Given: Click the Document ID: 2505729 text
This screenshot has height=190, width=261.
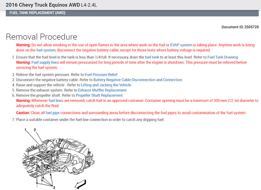Looking at the screenshot, I should [x=240, y=27].
